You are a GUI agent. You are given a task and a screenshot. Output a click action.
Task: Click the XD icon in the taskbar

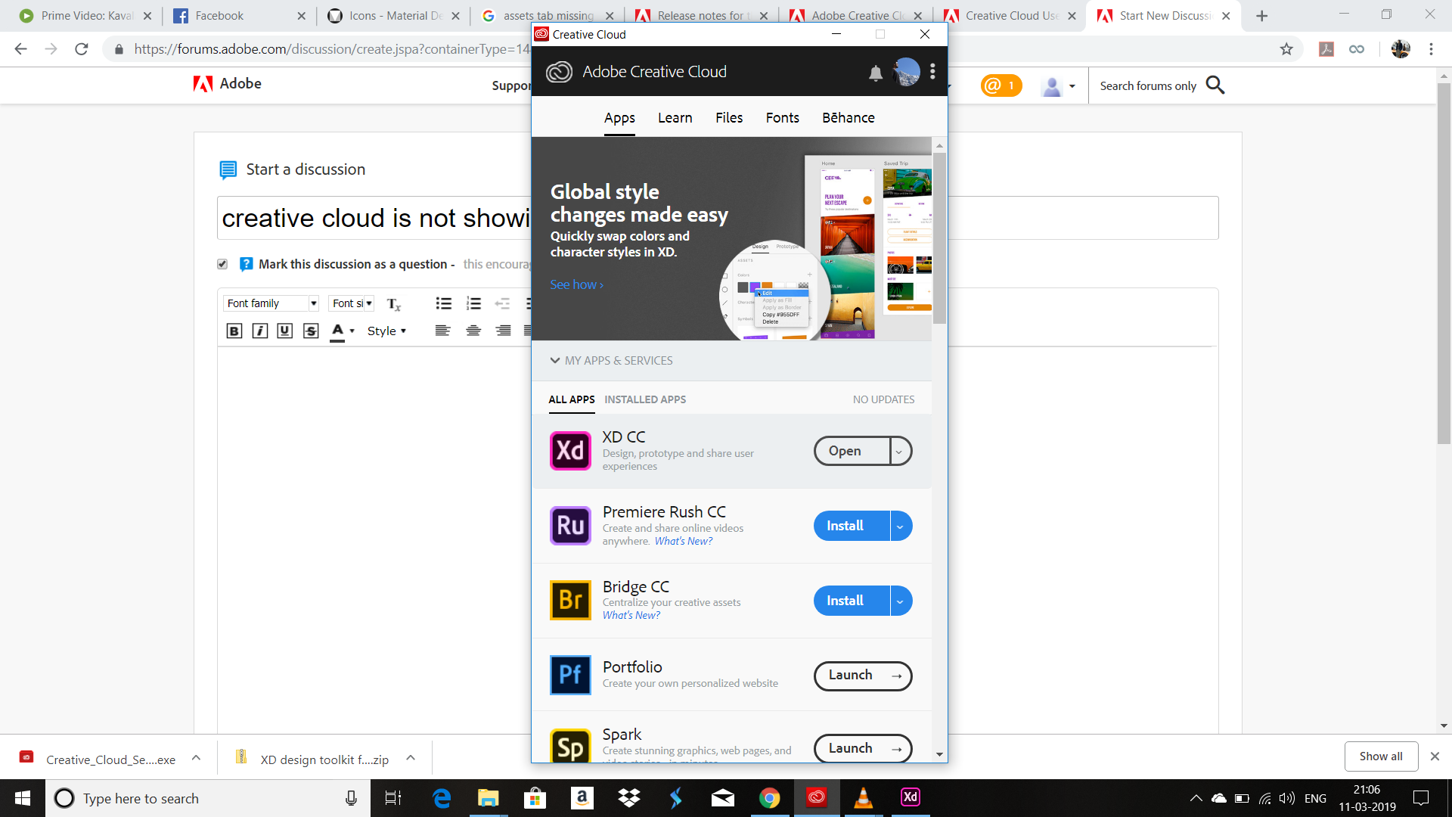[x=910, y=797]
